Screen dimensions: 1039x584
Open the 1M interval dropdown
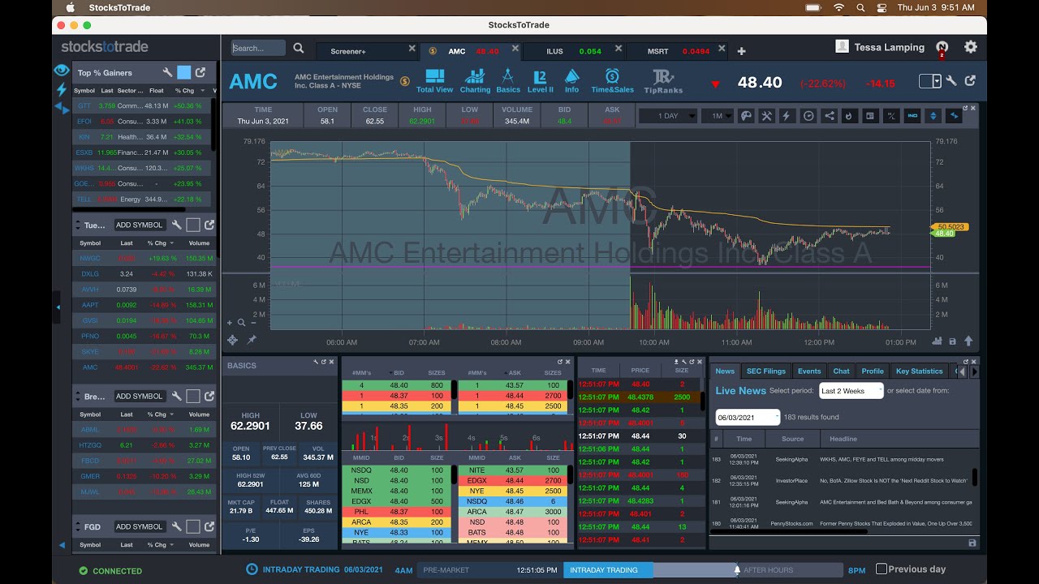click(x=717, y=116)
